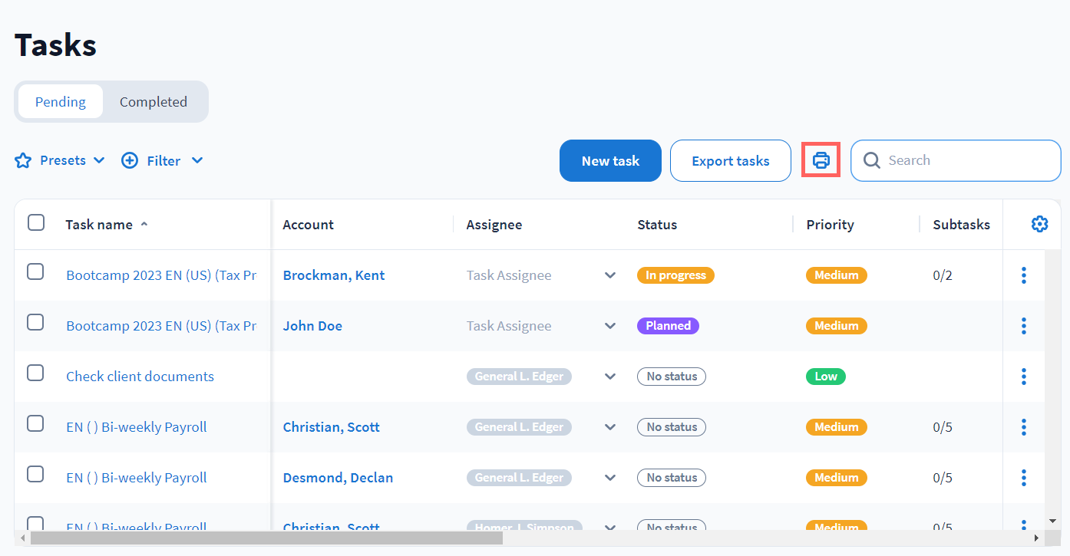Open the Presets dropdown chevron
The image size is (1070, 556).
coord(99,161)
